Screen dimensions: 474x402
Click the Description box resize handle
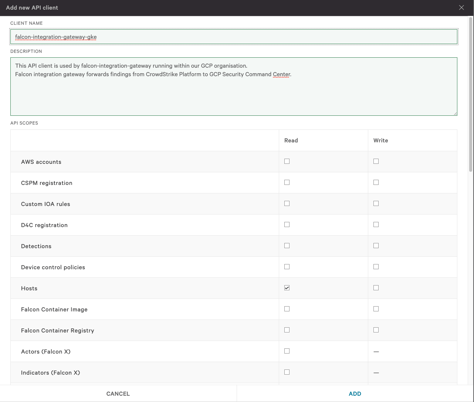(x=455, y=114)
